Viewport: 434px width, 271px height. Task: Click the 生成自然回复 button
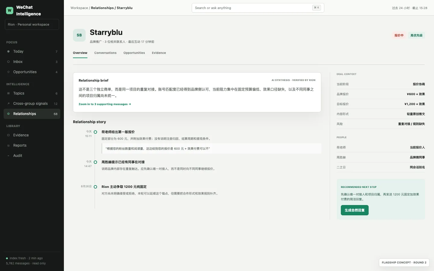click(355, 210)
